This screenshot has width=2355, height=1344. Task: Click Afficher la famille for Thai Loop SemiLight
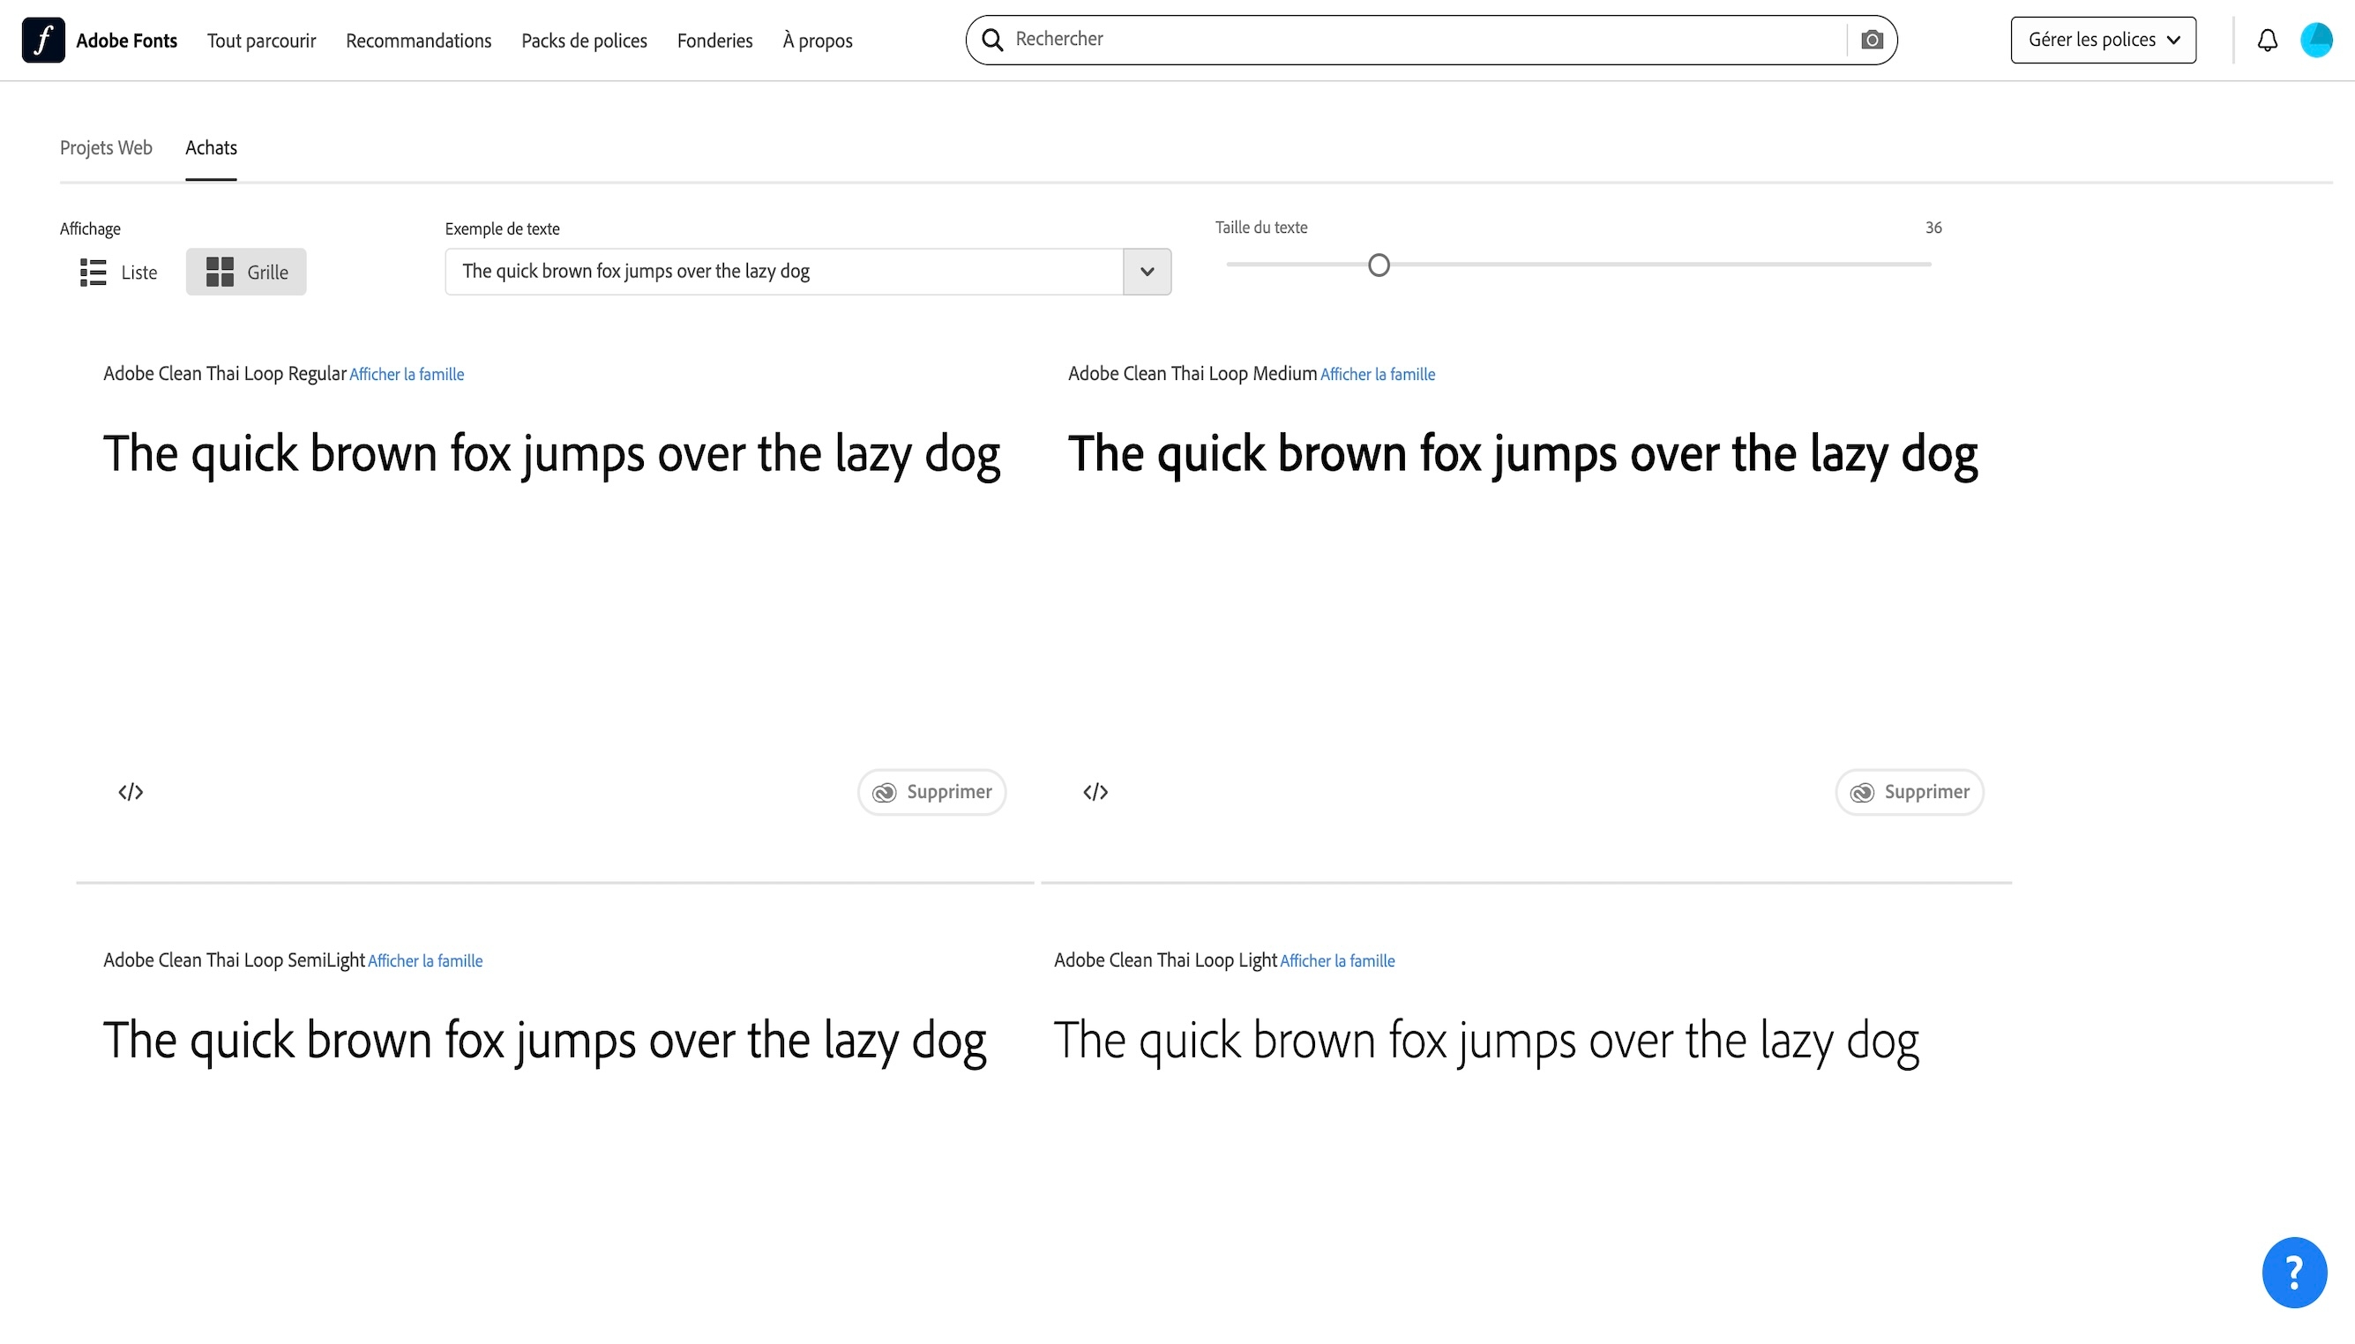(x=424, y=961)
